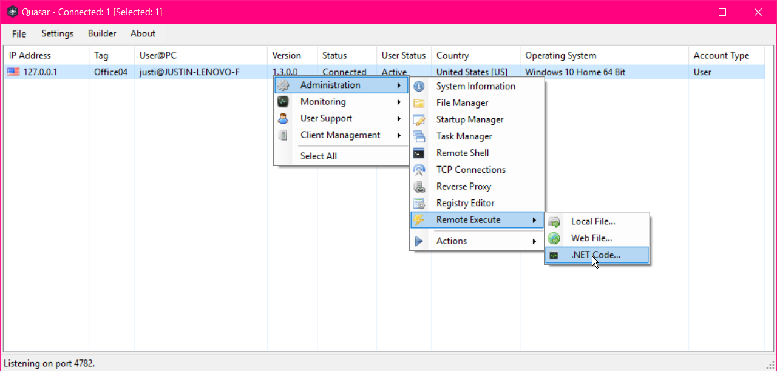Expand the Client Management submenu arrow

point(399,135)
